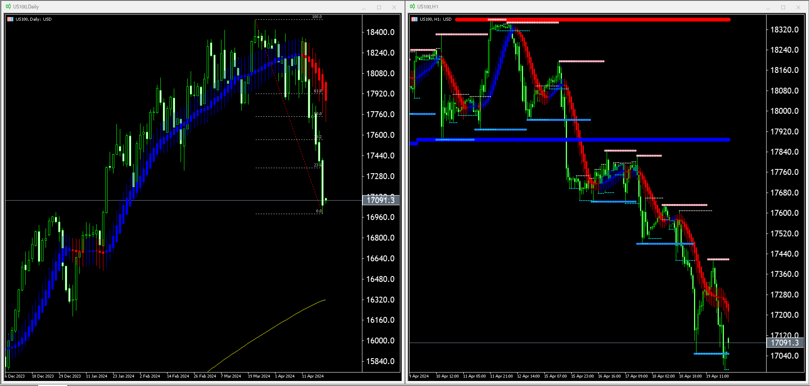Close the US100,H1 chart window

click(x=798, y=7)
